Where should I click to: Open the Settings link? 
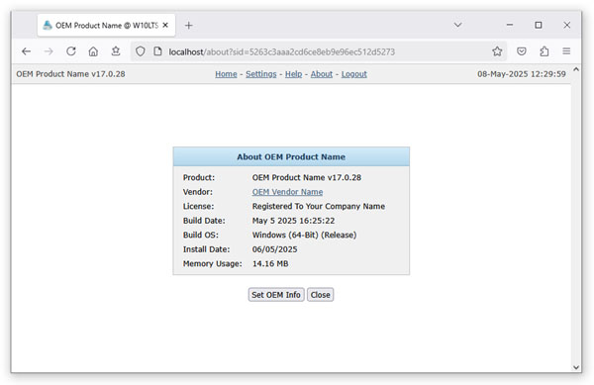(261, 74)
